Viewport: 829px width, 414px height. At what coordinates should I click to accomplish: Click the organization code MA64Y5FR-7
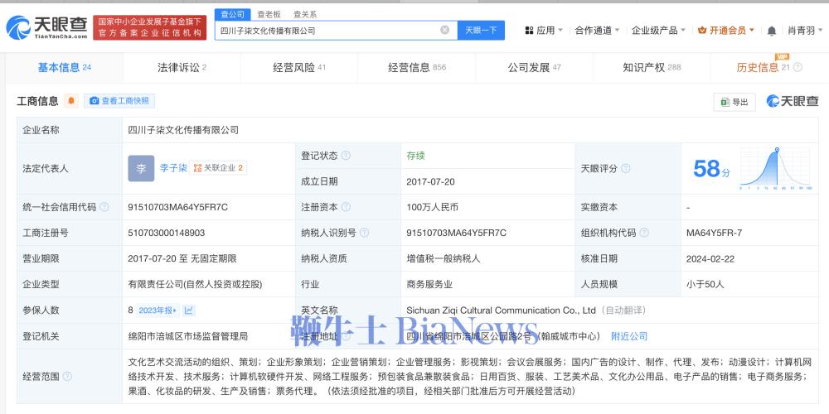(714, 233)
